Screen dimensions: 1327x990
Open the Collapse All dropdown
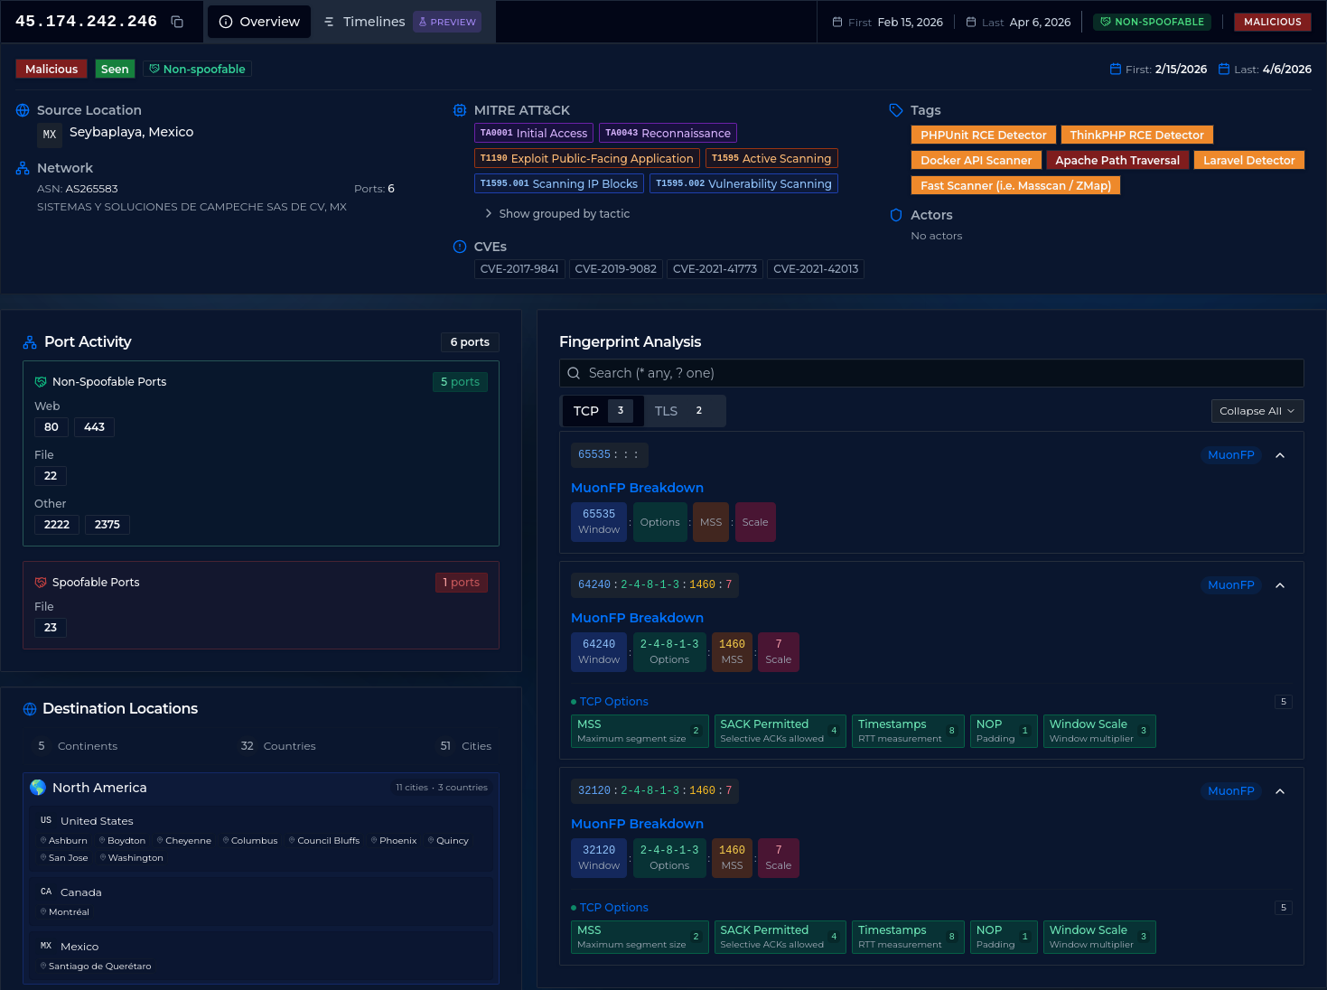[x=1257, y=411]
